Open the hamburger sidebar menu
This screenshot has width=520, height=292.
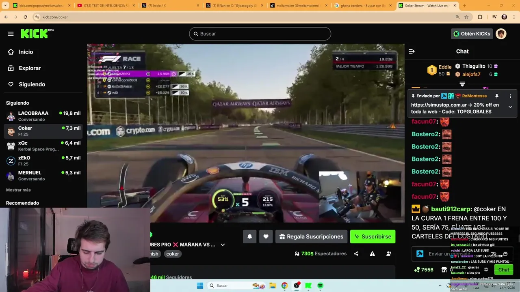(11, 34)
